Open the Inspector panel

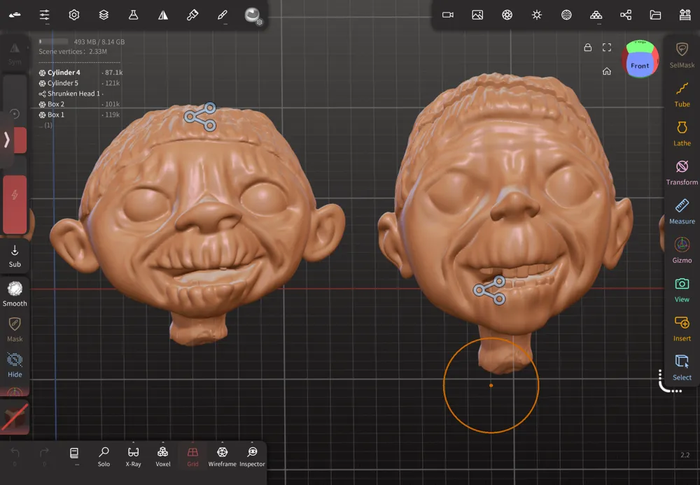point(252,456)
